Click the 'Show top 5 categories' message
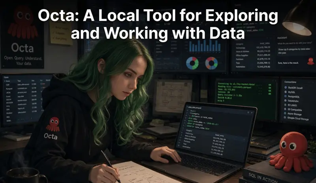Image resolution: width=316 pixels, height=183 pixels. pos(293,51)
